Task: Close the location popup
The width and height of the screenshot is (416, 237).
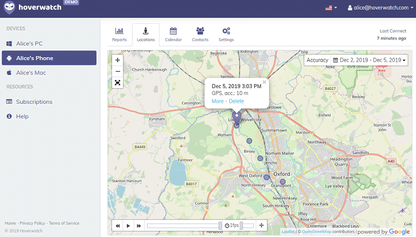Action: (264, 82)
